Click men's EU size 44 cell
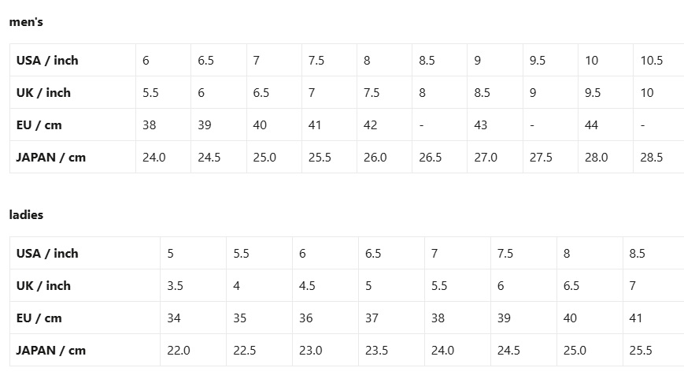The height and width of the screenshot is (379, 684). pyautogui.click(x=605, y=124)
